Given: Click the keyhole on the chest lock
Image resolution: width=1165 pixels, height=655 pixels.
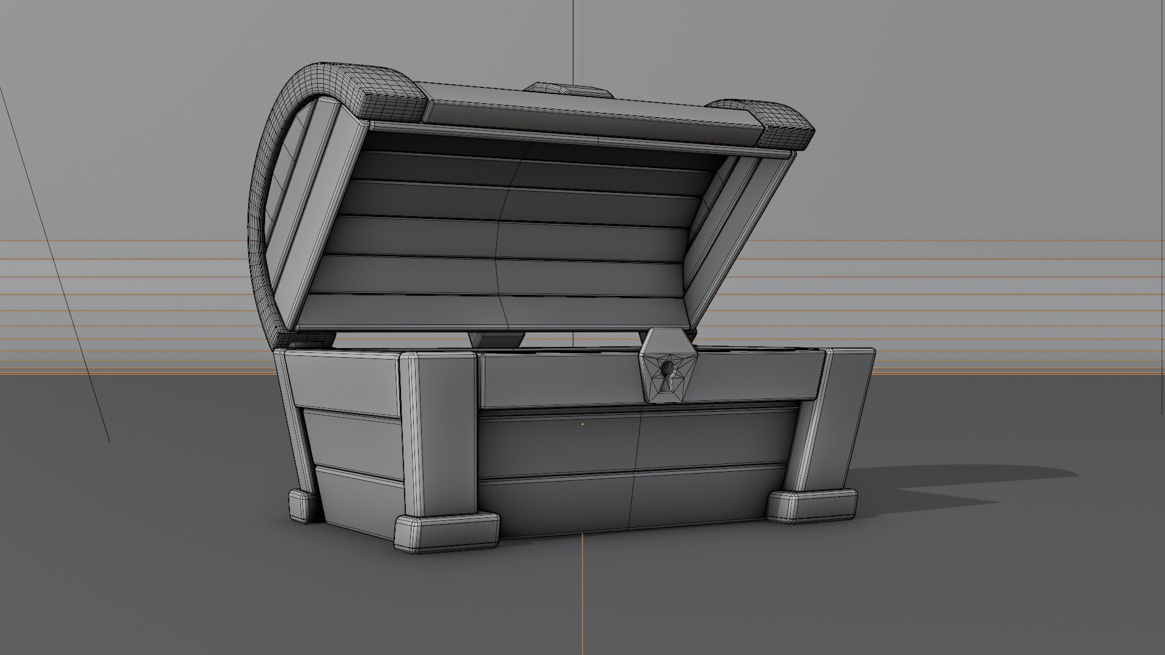Looking at the screenshot, I should point(667,369).
